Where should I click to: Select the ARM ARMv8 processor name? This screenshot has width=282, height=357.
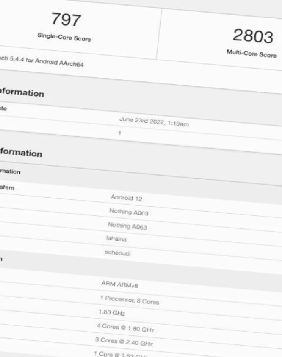119,284
